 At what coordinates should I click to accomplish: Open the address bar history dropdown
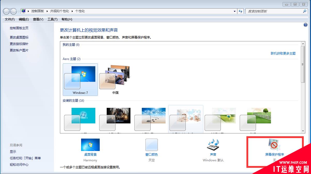[235, 11]
